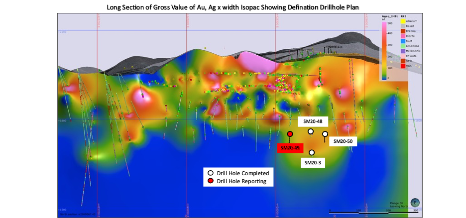Click the 'Limestone' legend label
Image resolution: width=466 pixels, height=218 pixels.
413,46
